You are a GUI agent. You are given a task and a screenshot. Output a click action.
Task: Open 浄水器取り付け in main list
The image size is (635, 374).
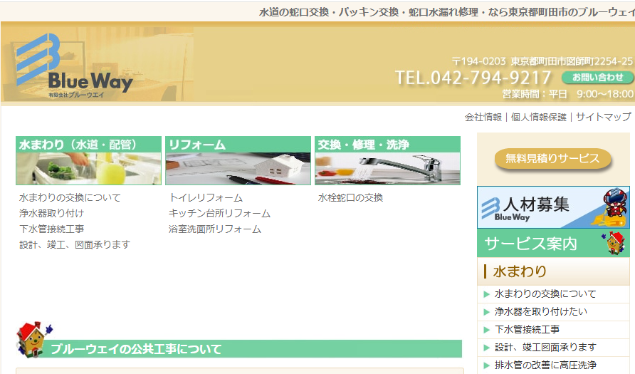tap(51, 213)
